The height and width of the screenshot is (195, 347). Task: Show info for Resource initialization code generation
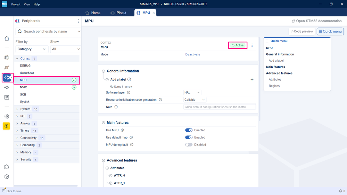[x=160, y=100]
